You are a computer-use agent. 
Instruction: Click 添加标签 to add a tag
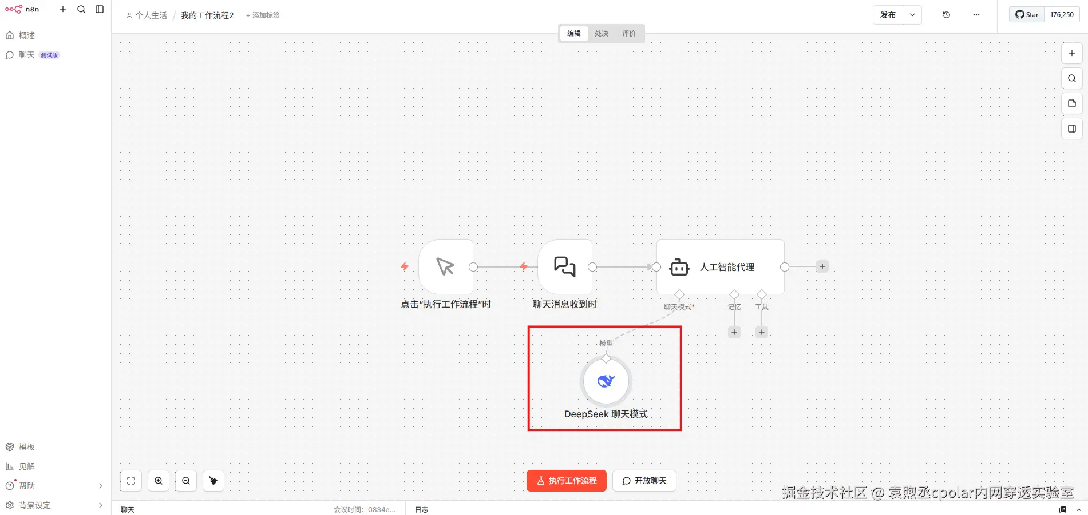click(263, 15)
